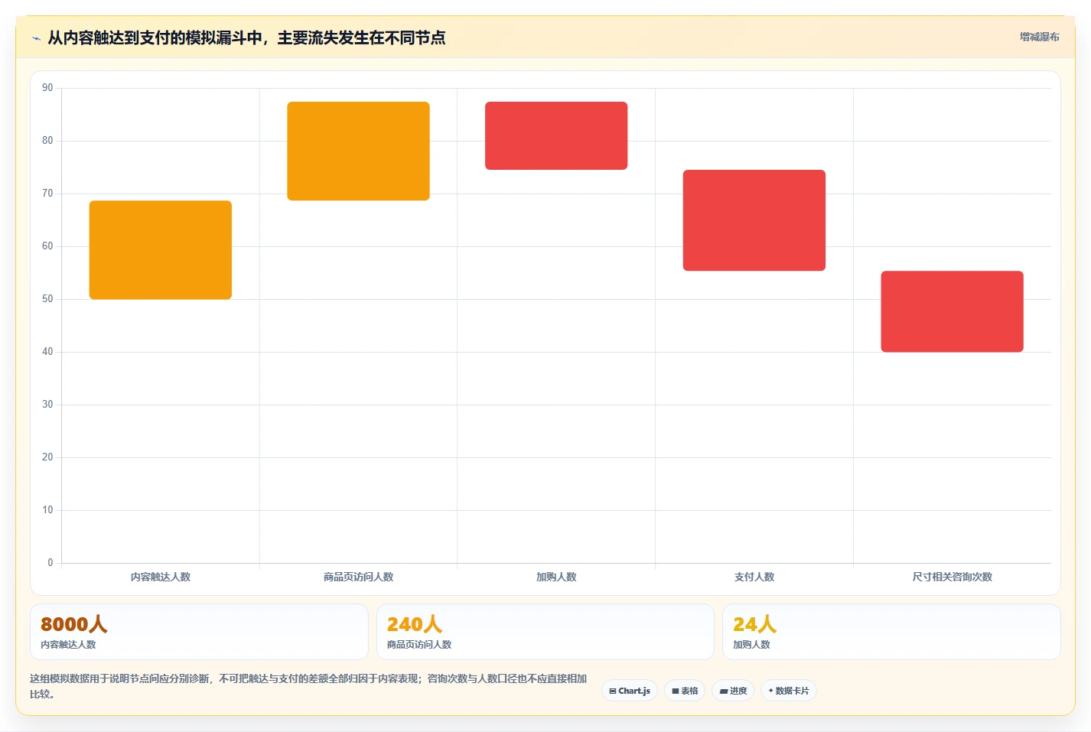Click the red bar for 加购人数
Image resolution: width=1091 pixels, height=732 pixels.
[556, 135]
